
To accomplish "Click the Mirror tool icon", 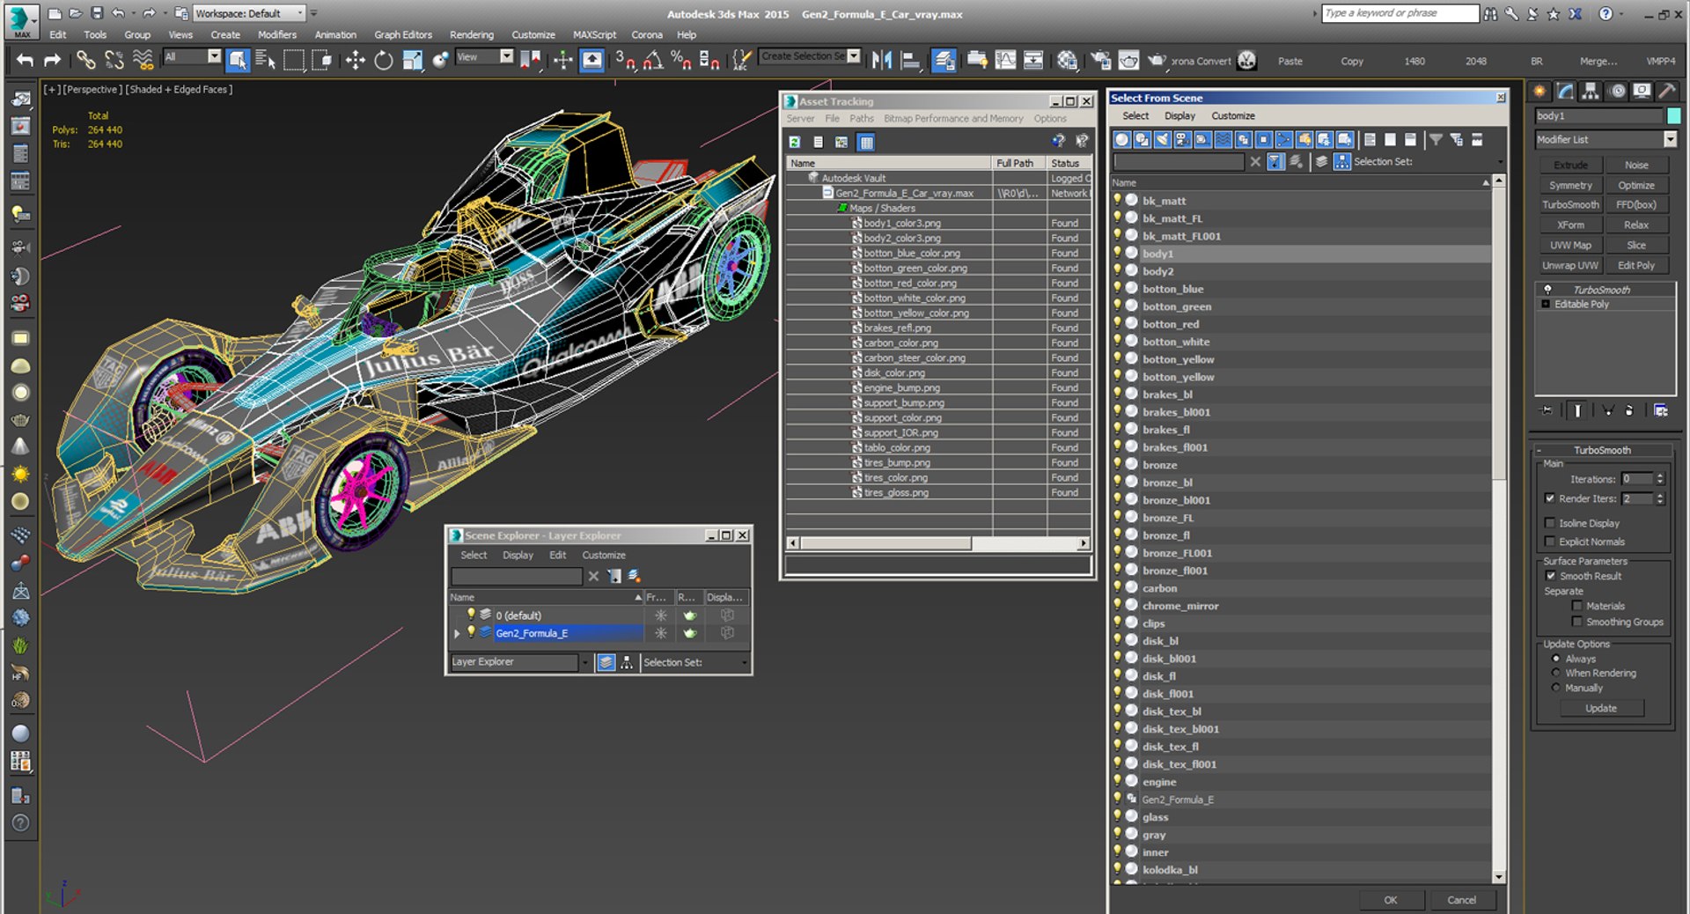I will coord(881,60).
